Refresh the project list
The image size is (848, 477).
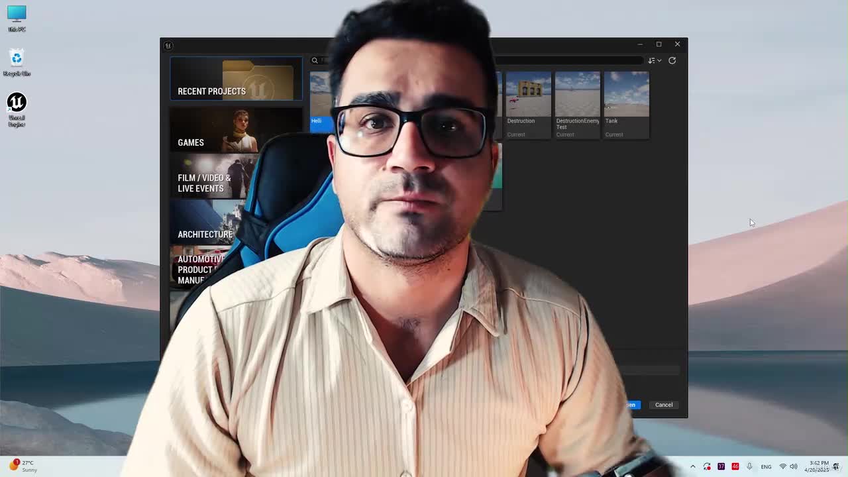[672, 60]
